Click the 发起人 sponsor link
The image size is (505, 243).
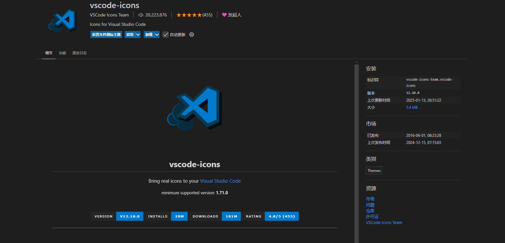point(234,15)
